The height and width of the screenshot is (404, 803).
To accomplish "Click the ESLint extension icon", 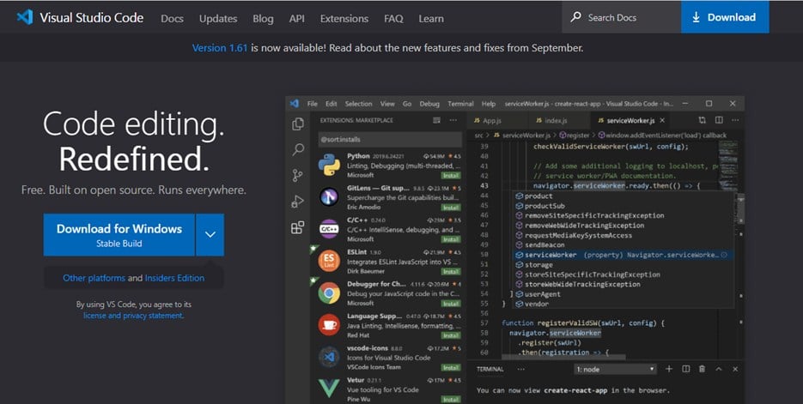I will click(329, 261).
